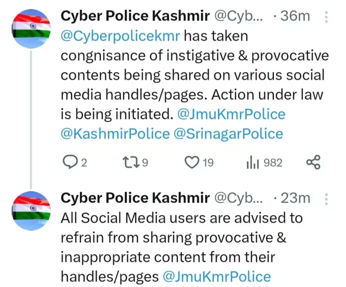Retweet the first Cyber Police Kashmir post
The height and width of the screenshot is (287, 346).
coord(130,162)
